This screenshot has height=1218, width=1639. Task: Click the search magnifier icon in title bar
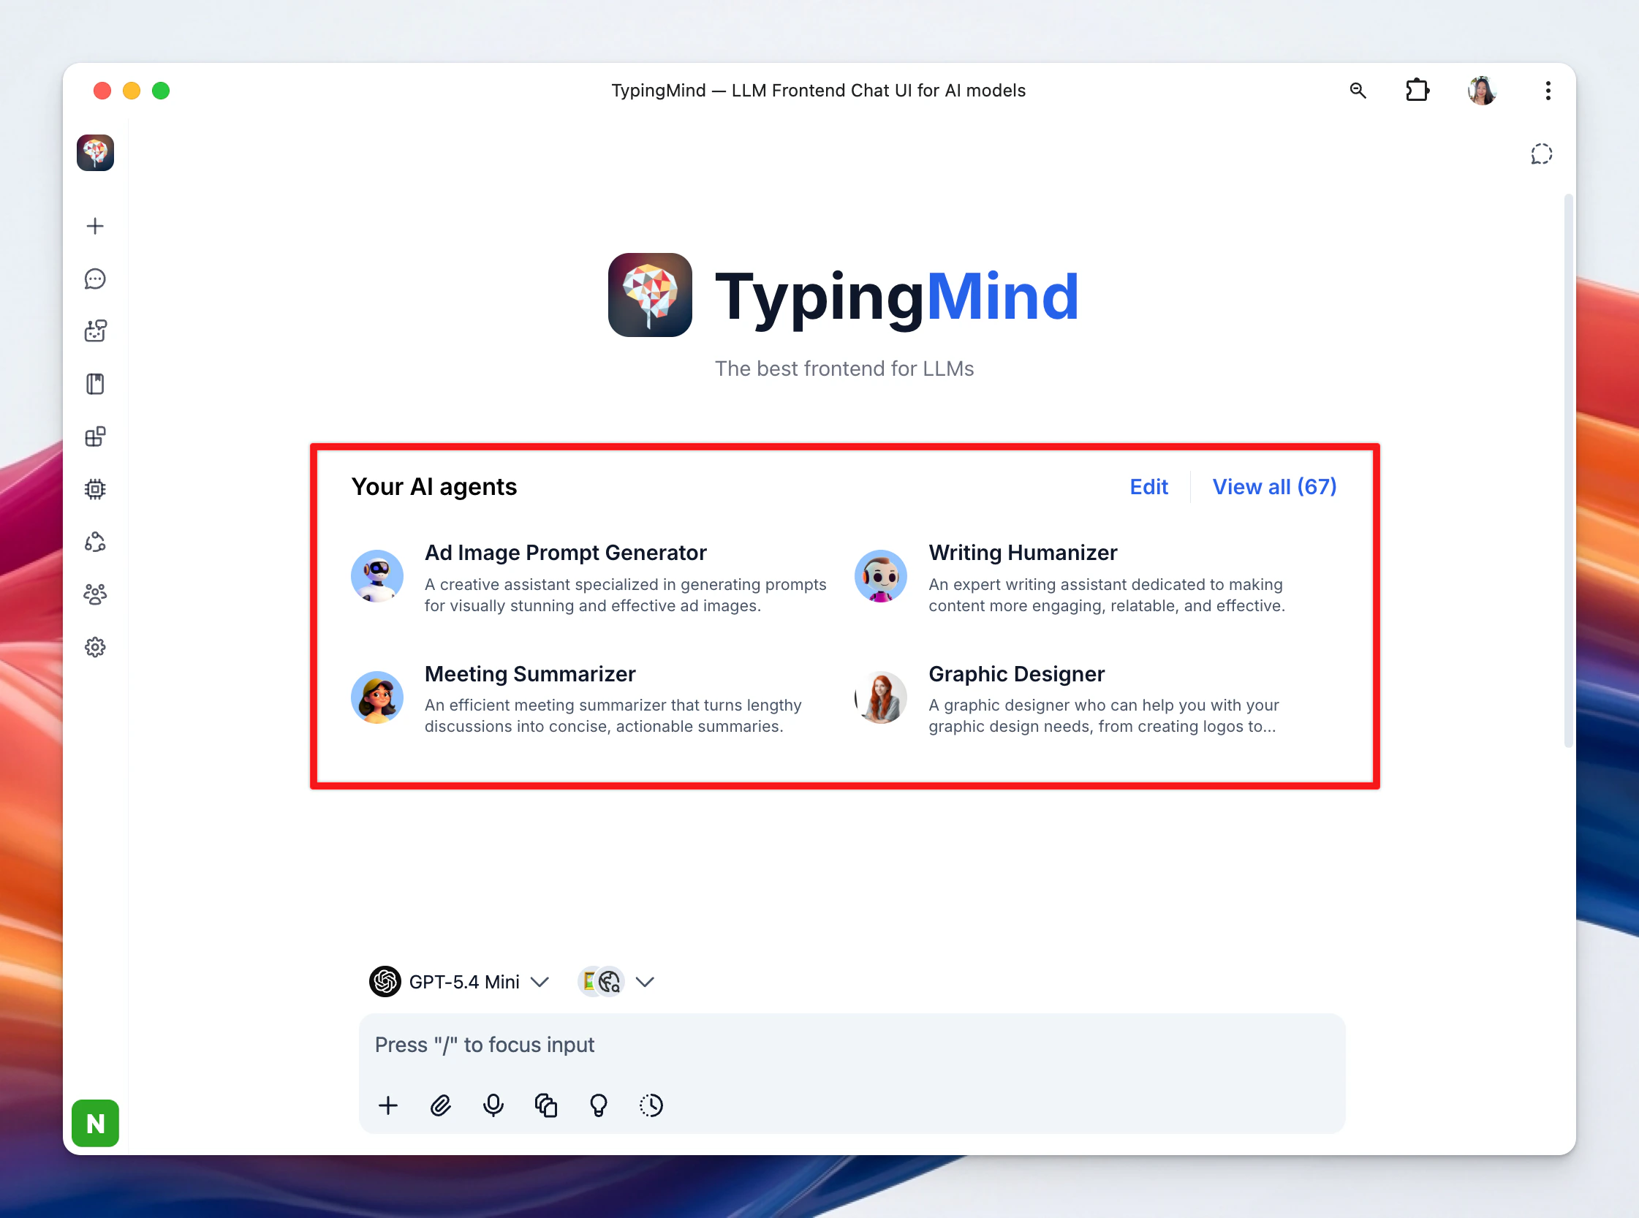click(x=1358, y=91)
